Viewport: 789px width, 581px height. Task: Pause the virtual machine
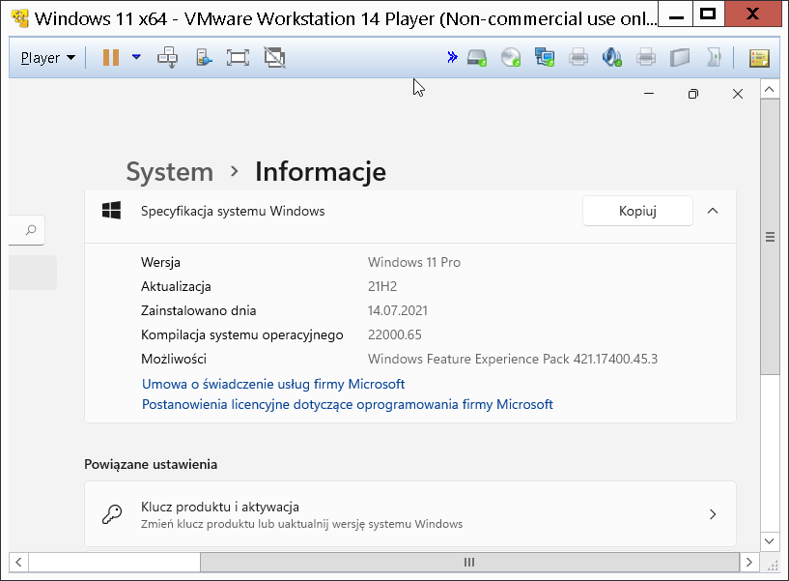(x=111, y=57)
